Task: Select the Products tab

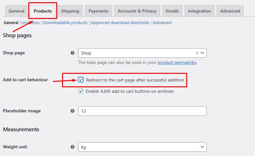Action: 43,11
